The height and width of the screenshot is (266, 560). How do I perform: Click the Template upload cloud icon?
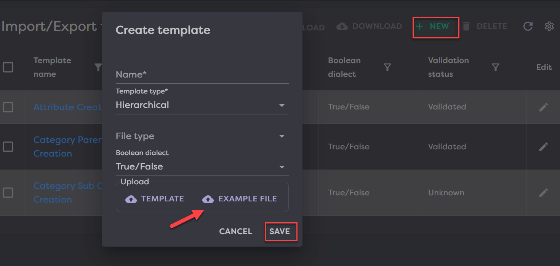(x=131, y=199)
